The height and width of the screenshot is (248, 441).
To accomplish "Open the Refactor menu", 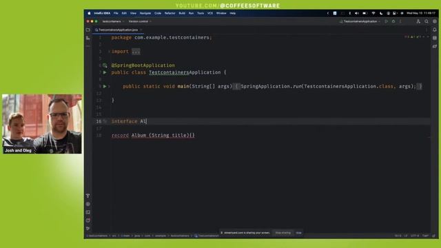I will pos(170,13).
